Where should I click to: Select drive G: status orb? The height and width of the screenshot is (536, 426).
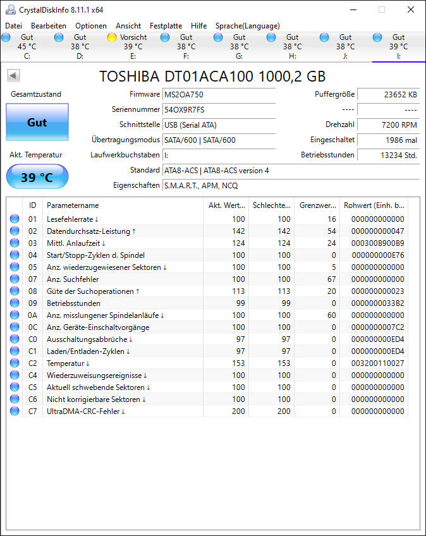click(218, 37)
